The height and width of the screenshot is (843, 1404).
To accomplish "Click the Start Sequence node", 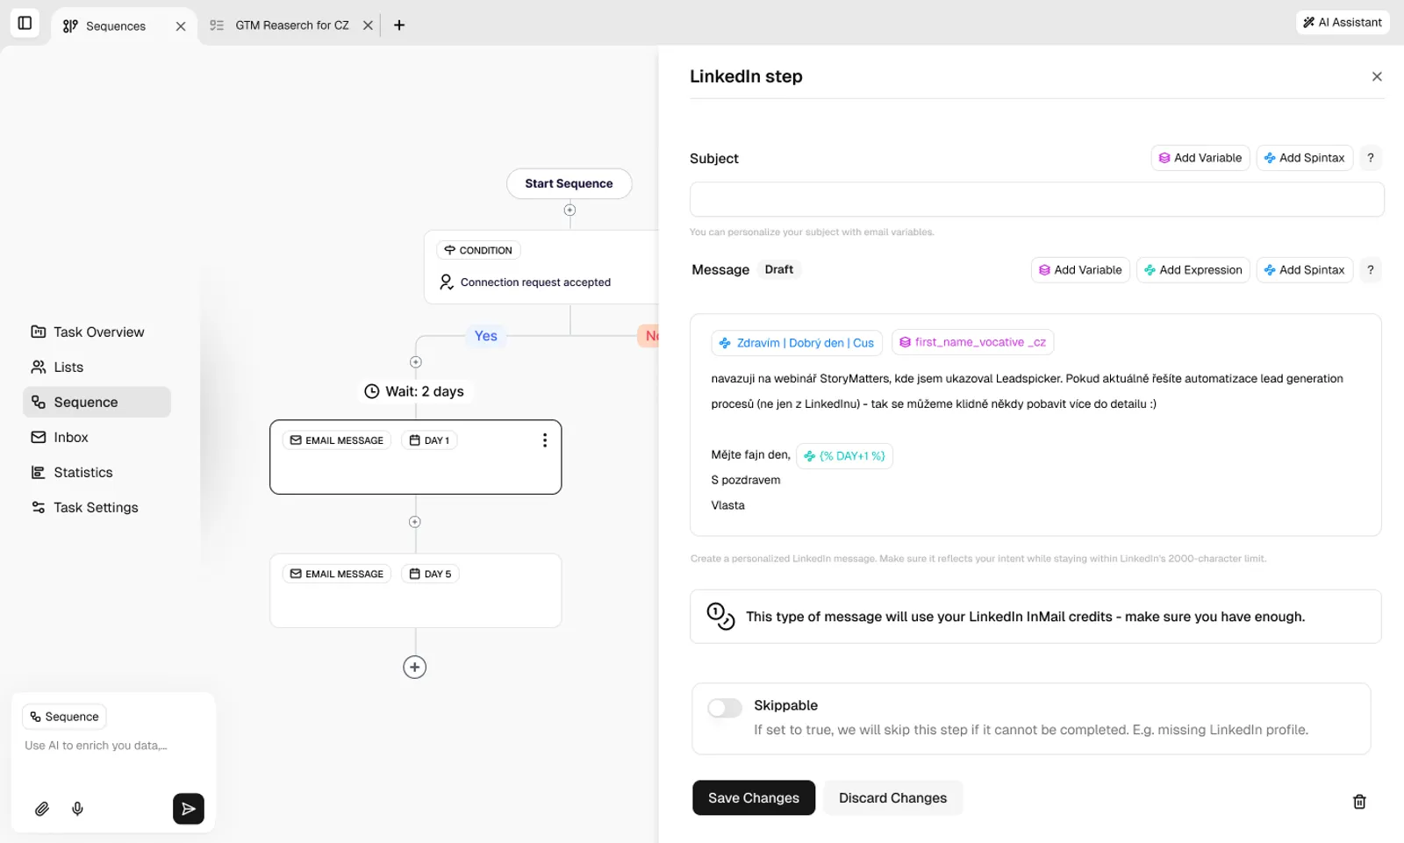I will pyautogui.click(x=569, y=183).
